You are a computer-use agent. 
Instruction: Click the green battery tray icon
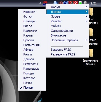coord(80,3)
